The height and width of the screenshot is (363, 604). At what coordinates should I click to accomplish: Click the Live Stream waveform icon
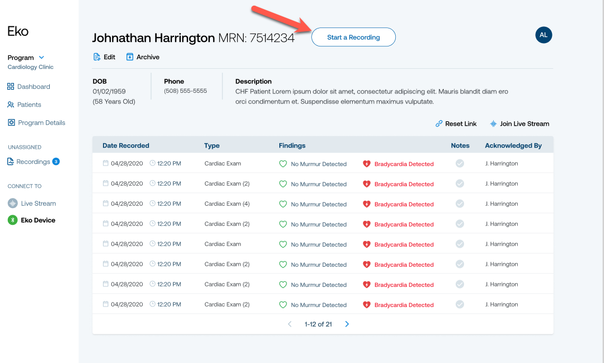[12, 204]
